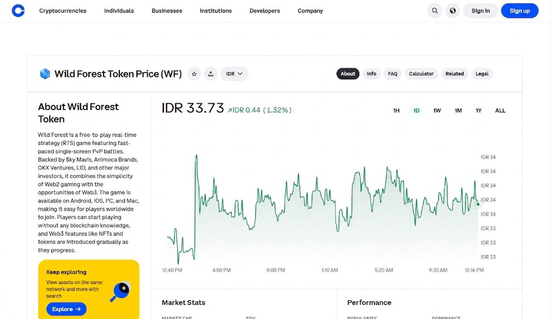This screenshot has width=551, height=319.
Task: Click the magnifier illustration in Keep exploring card
Action: (120, 292)
